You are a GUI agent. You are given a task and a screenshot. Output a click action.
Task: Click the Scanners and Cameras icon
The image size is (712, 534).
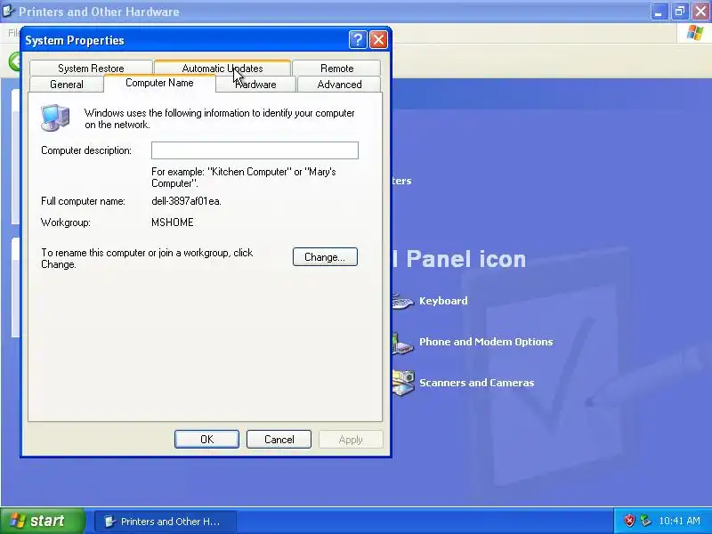[x=403, y=384]
